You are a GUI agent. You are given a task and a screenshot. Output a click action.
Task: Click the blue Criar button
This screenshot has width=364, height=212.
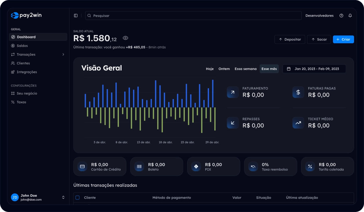tap(343, 39)
